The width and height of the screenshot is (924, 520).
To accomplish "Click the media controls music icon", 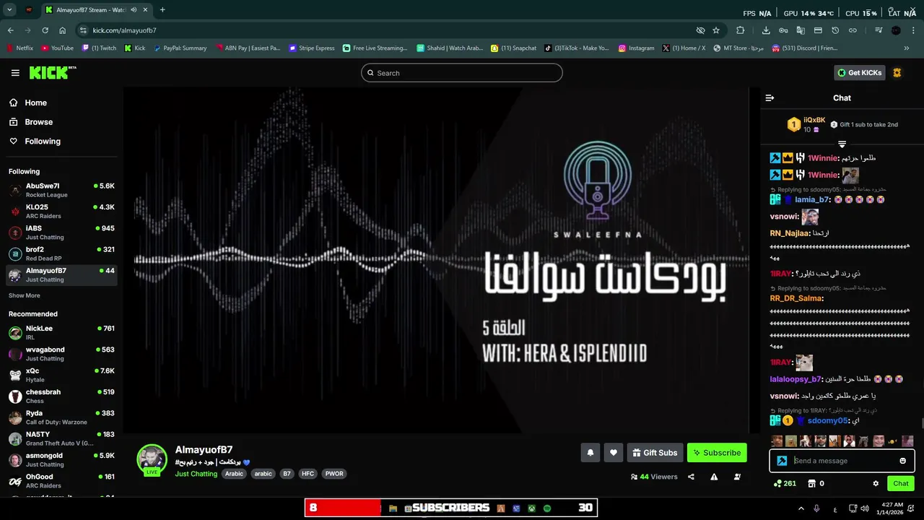I will click(x=879, y=30).
